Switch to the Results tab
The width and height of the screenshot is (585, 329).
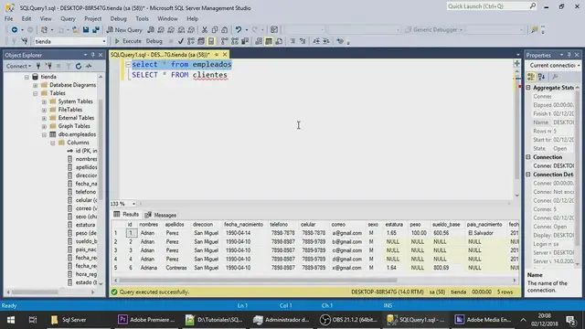[x=126, y=215]
